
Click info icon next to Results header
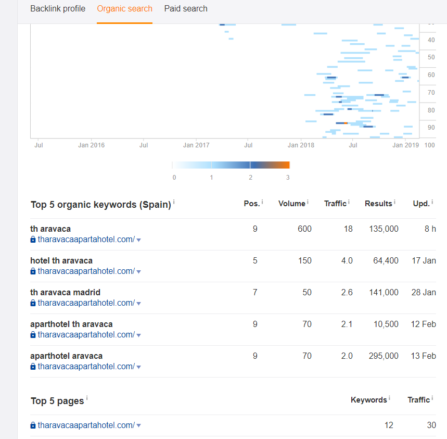click(394, 202)
